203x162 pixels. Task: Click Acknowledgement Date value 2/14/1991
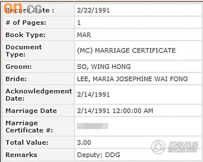(93, 94)
